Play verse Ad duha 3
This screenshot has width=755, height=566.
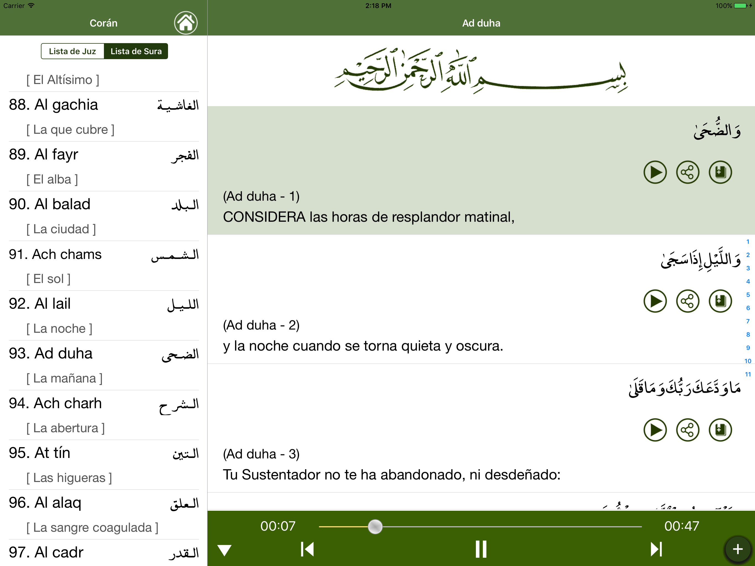coord(655,430)
